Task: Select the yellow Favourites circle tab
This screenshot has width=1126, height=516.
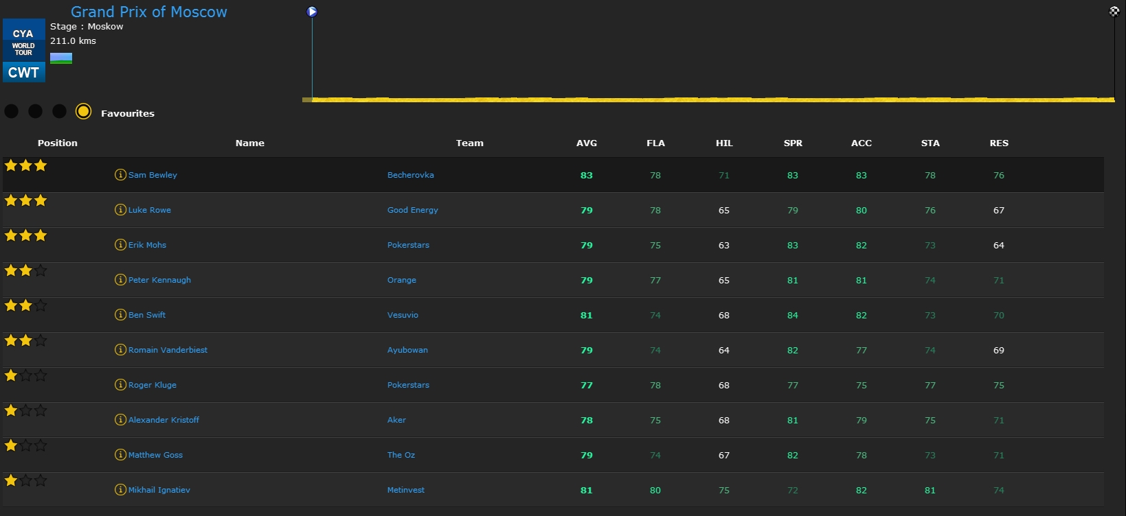Action: (83, 111)
